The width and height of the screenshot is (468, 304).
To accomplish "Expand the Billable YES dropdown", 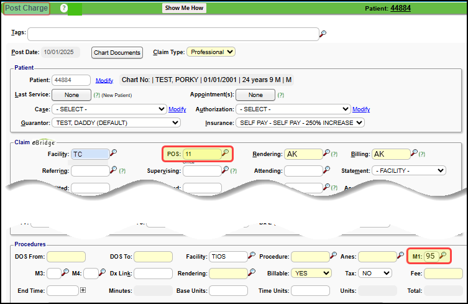I will tap(313, 273).
